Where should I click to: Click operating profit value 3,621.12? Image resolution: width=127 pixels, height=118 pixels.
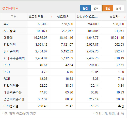tap(41, 45)
